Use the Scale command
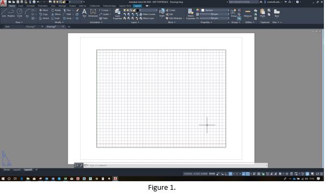The image size is (325, 193). click(x=55, y=18)
